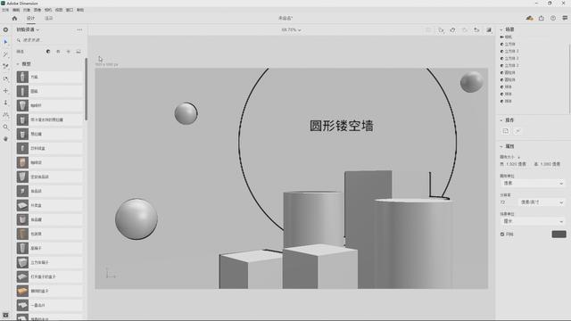Toggle visibility of first 立方体 scene item
571x321 pixels.
501,44
